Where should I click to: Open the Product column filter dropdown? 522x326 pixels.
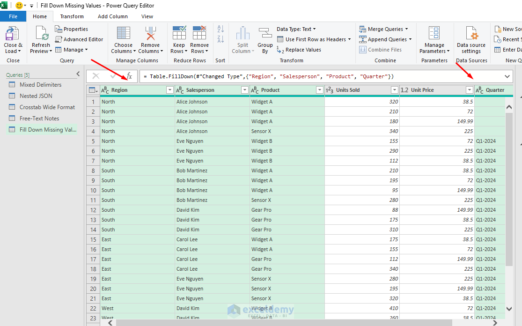click(x=320, y=90)
